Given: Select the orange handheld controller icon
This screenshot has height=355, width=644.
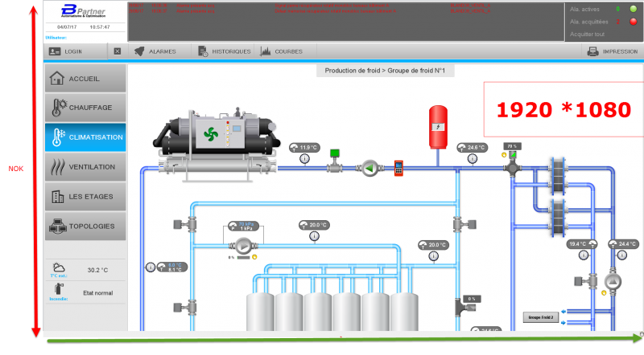Looking at the screenshot, I should point(398,168).
